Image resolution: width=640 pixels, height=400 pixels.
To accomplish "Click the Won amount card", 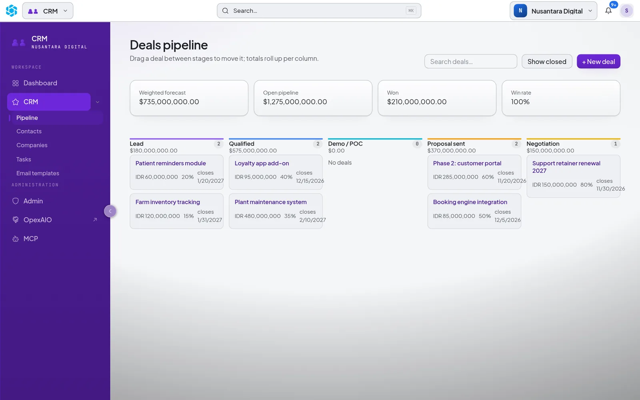I will pyautogui.click(x=437, y=98).
